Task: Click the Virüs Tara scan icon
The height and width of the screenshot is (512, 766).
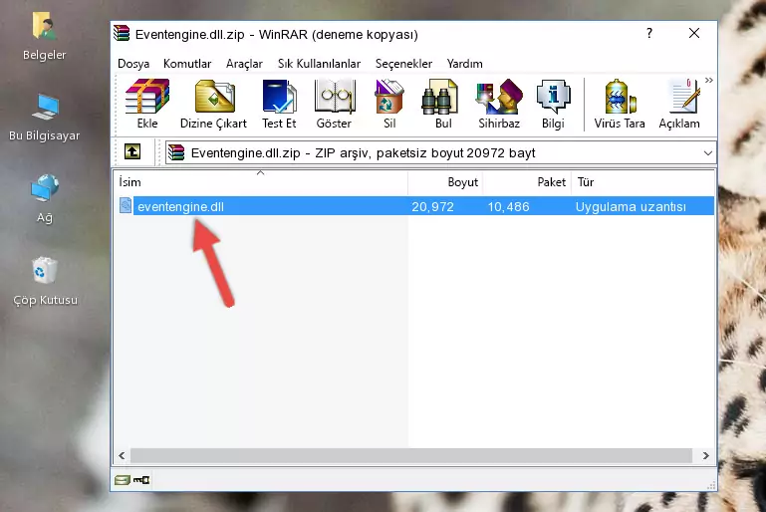Action: point(620,104)
